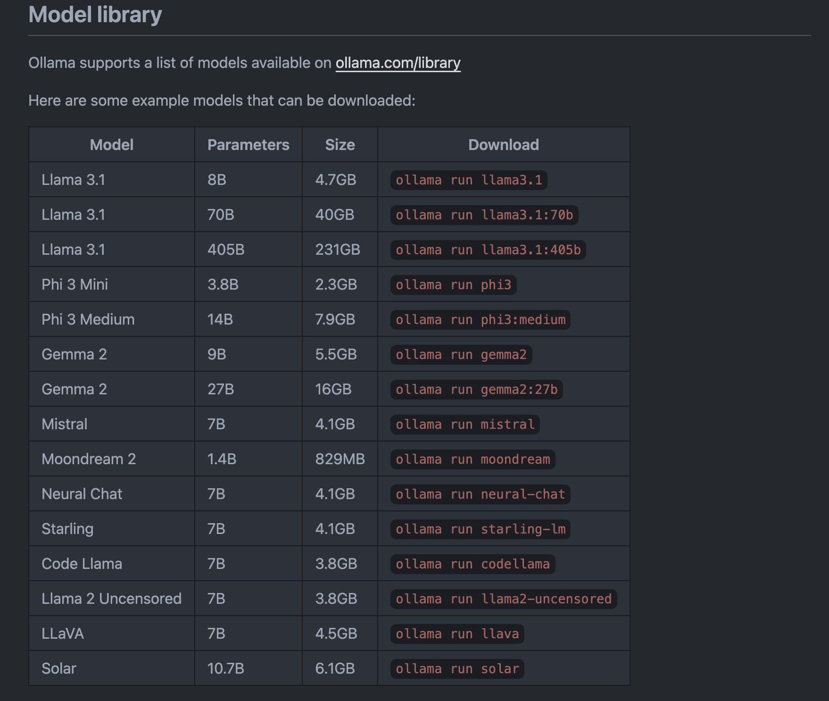Click the Starling model name
829x701 pixels.
67,529
